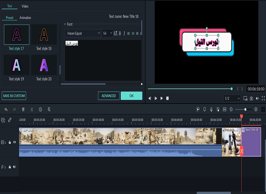This screenshot has height=194, width=266.
Task: Open the Hacen Egypt font dropdown
Action: click(x=83, y=33)
